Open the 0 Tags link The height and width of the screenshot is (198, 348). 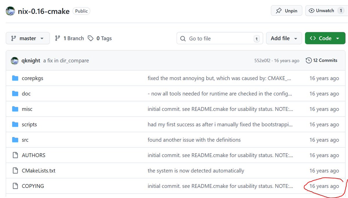(x=100, y=38)
